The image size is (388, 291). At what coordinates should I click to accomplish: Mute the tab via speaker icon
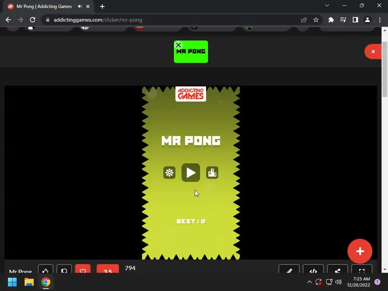click(x=80, y=6)
